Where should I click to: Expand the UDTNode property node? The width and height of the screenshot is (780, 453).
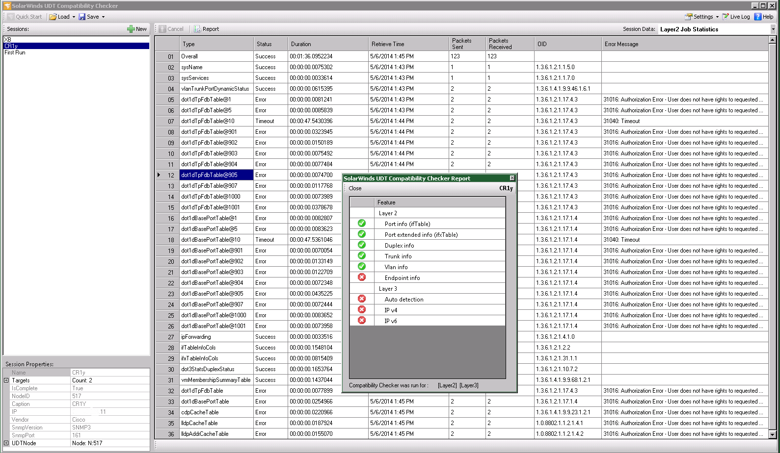pos(6,443)
